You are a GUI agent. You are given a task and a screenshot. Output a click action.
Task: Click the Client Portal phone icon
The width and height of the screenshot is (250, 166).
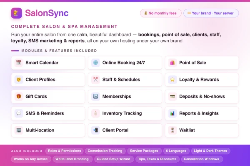(x=95, y=130)
